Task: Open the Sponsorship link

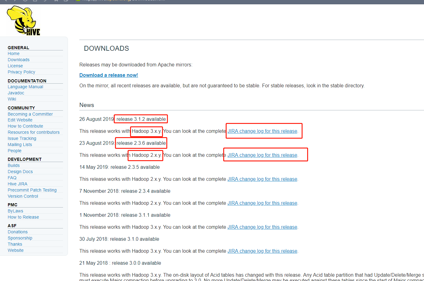Action: pyautogui.click(x=20, y=238)
